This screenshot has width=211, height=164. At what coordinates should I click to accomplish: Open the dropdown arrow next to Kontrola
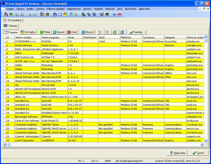[x=145, y=32]
